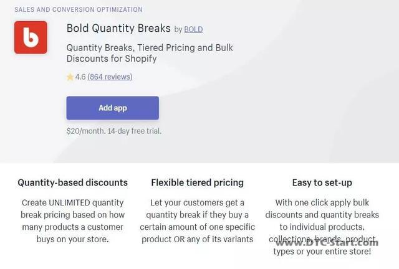This screenshot has height=269, width=399.
Task: Open the BOLD developer link
Action: coord(193,29)
